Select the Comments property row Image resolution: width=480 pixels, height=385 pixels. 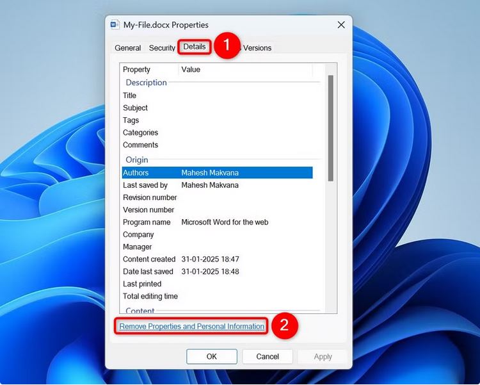pos(217,145)
